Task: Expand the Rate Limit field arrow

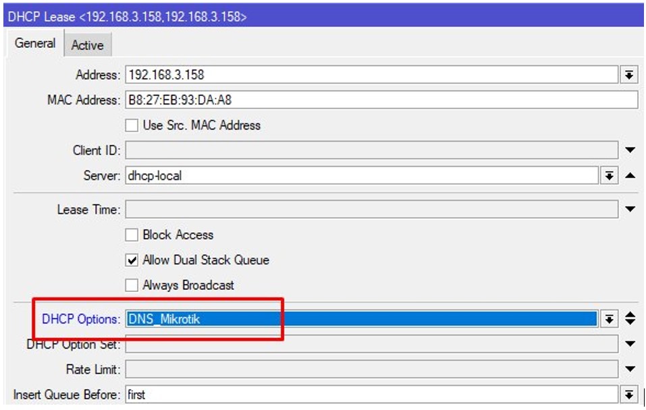Action: coord(630,370)
